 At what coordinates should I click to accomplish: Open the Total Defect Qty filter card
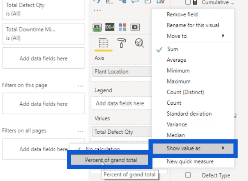(x=44, y=10)
